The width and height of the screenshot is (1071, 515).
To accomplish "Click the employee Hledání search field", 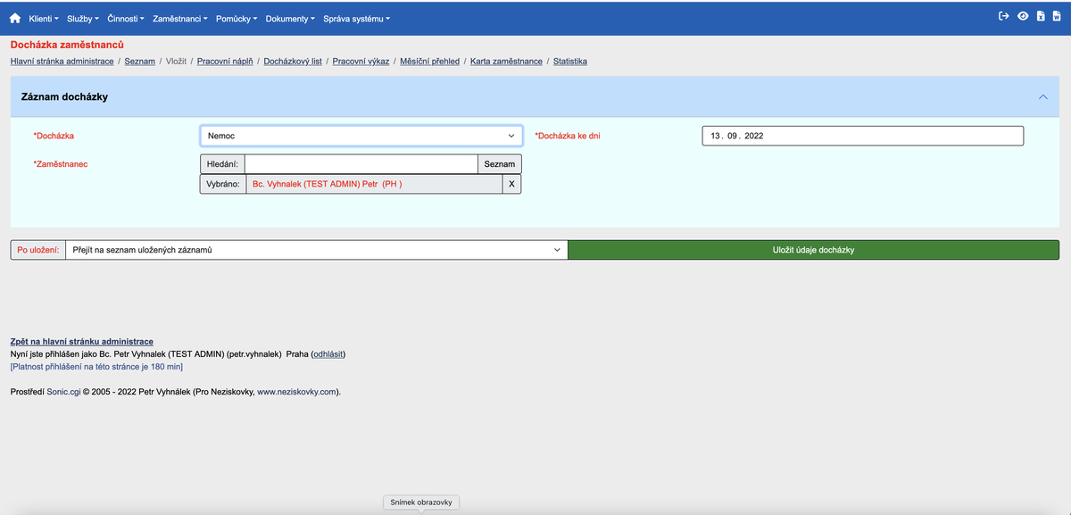I will click(x=361, y=164).
